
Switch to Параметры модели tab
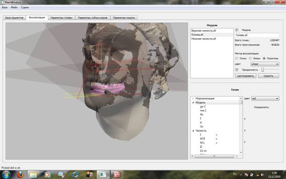(x=124, y=18)
